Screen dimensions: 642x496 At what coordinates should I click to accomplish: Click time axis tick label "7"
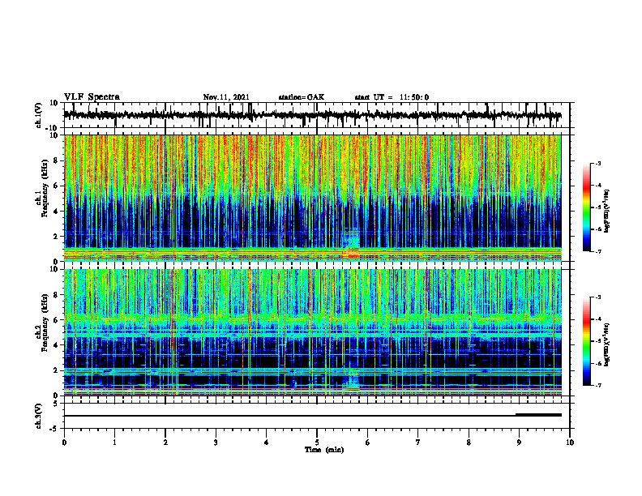pyautogui.click(x=418, y=443)
